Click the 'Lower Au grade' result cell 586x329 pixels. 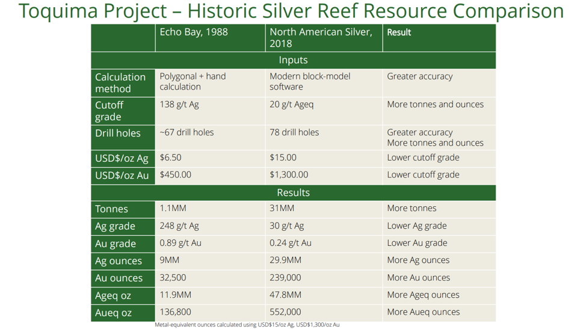pos(439,244)
